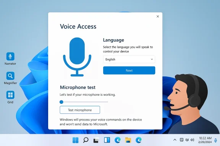Screen dimensions: 220x146
Task: Click "Let's test if your microphone is working." text
Action: (x=88, y=95)
